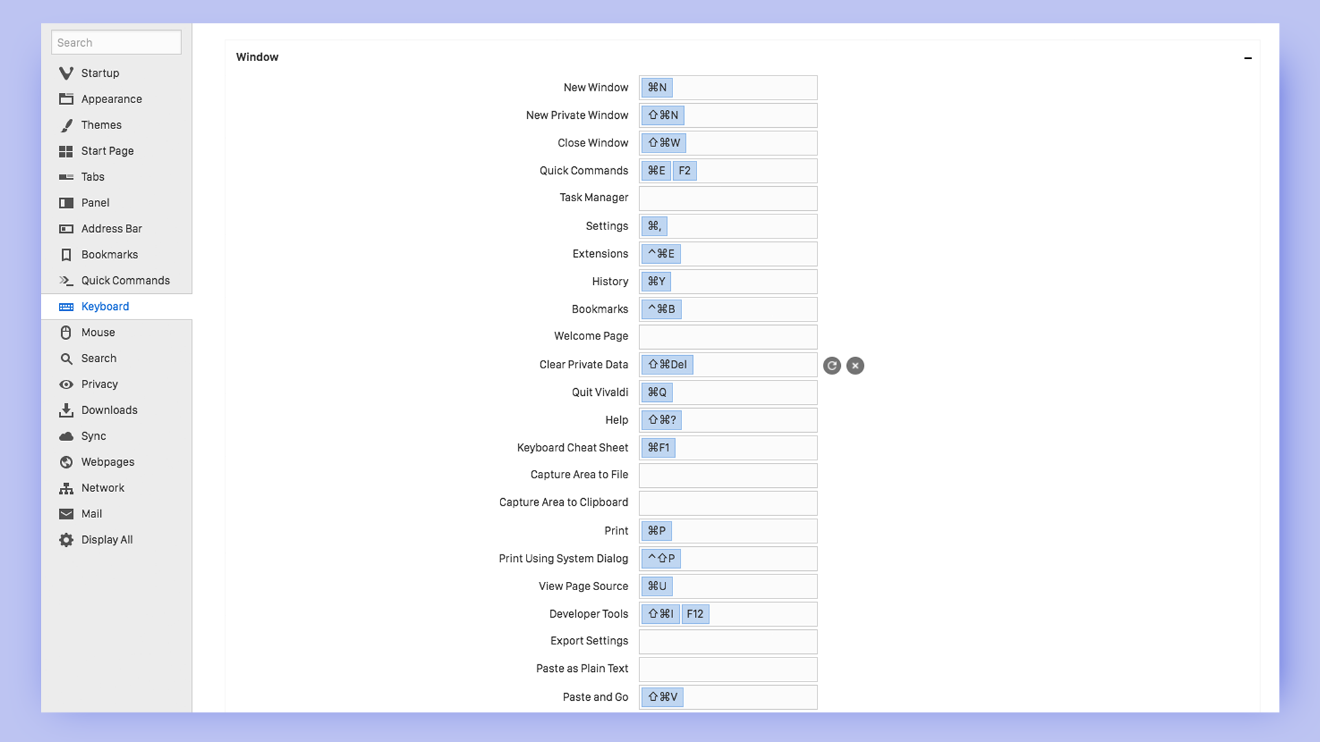The width and height of the screenshot is (1320, 742).
Task: Open Startup settings section
Action: [x=100, y=72]
